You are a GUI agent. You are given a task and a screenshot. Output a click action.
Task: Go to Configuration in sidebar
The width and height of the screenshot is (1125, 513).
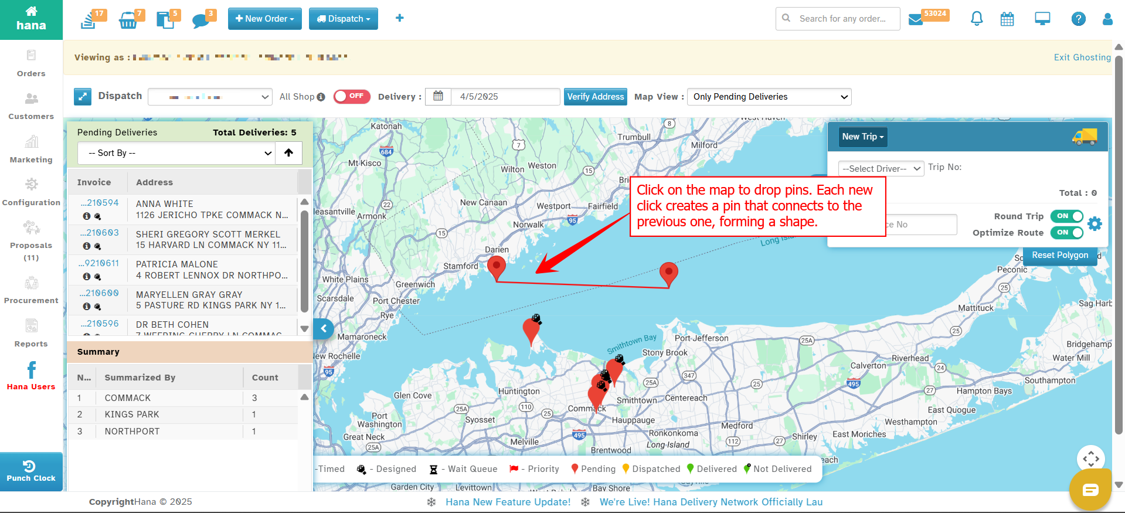31,192
